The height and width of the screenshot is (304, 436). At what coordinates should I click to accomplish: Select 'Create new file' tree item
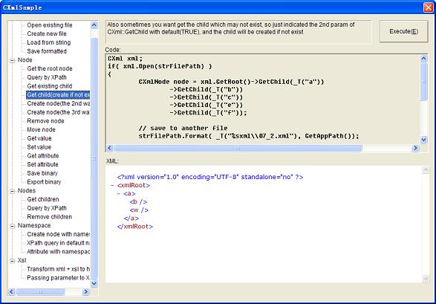47,33
